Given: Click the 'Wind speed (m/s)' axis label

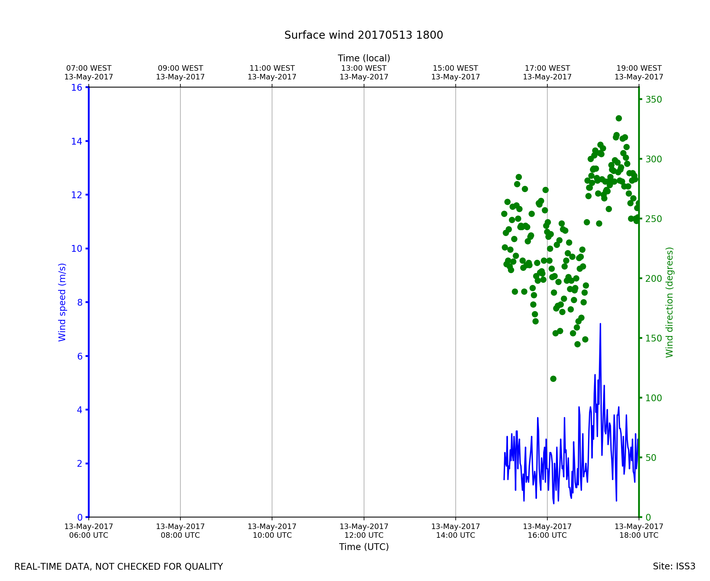Looking at the screenshot, I should 62,302.
